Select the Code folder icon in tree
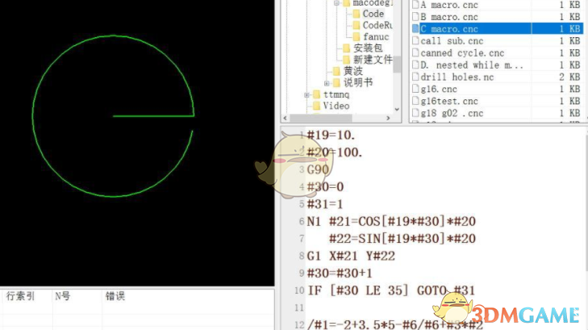 pos(356,14)
